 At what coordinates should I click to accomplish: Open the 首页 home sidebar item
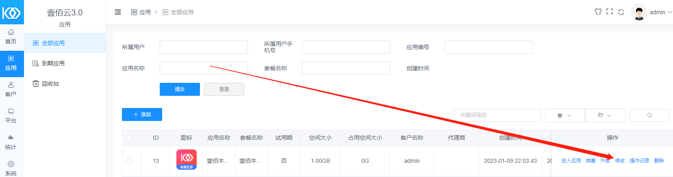(x=11, y=37)
